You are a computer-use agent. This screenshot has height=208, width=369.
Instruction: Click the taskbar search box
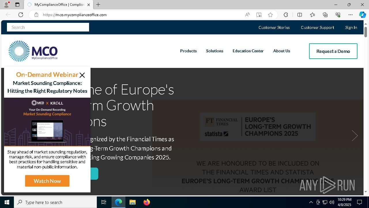[x=55, y=202]
